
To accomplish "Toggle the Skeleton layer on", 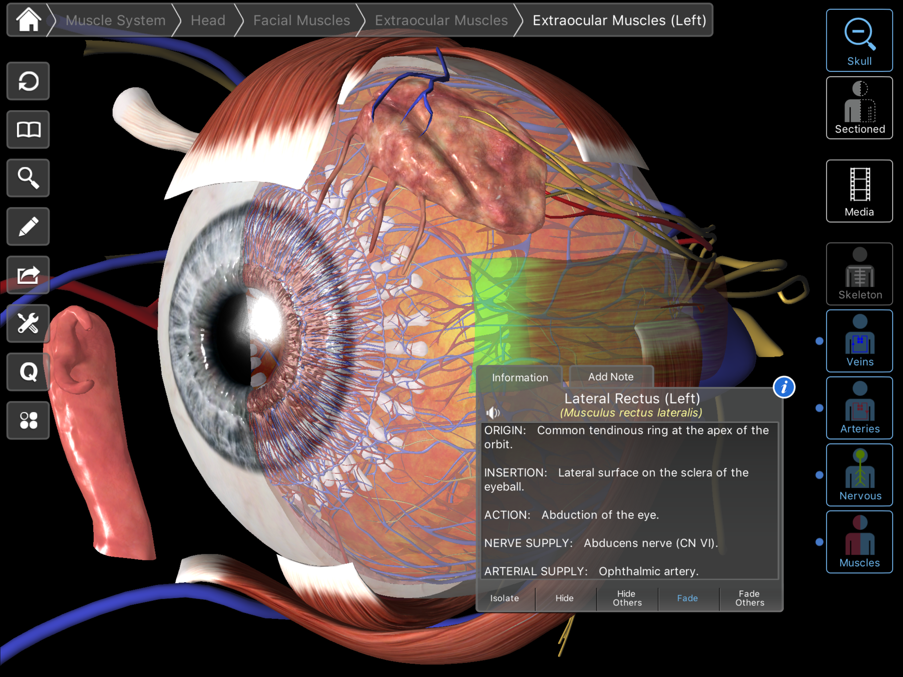I will pyautogui.click(x=859, y=274).
